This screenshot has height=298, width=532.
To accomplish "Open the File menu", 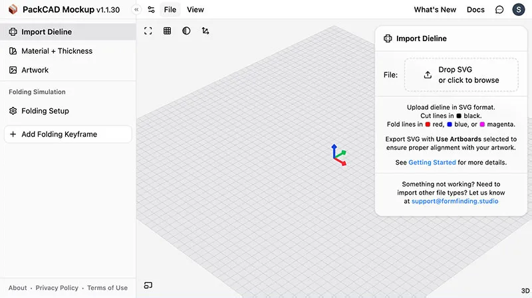I will click(170, 10).
